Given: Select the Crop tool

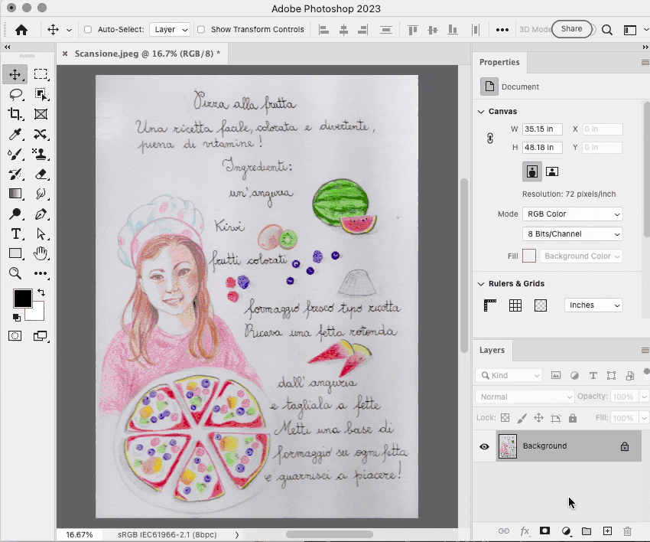Looking at the screenshot, I should click(15, 114).
